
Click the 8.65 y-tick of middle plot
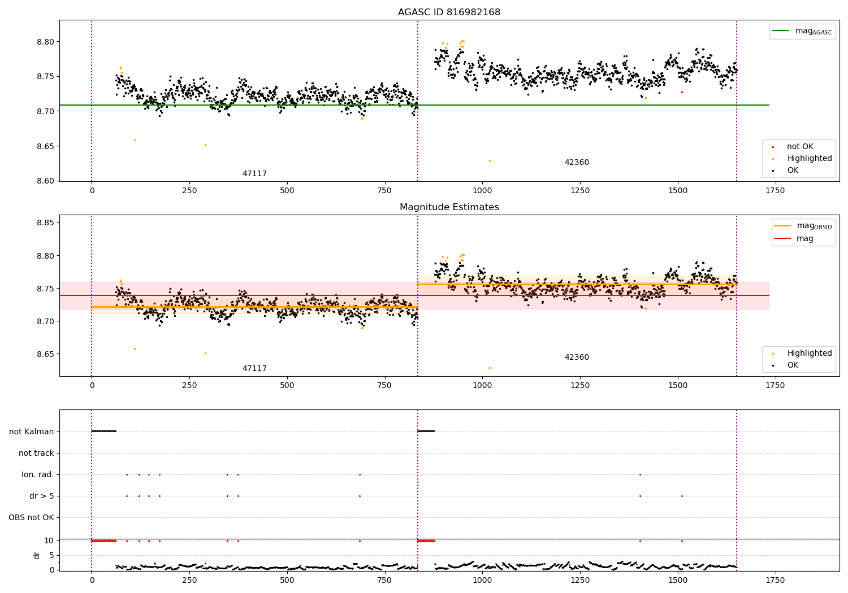tap(46, 354)
